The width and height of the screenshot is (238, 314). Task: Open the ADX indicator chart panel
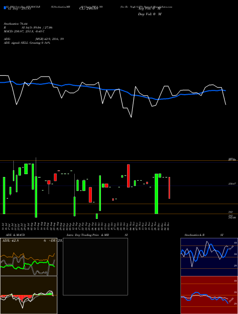tap(29, 257)
